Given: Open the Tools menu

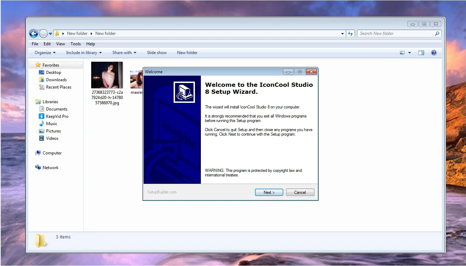Looking at the screenshot, I should 76,44.
